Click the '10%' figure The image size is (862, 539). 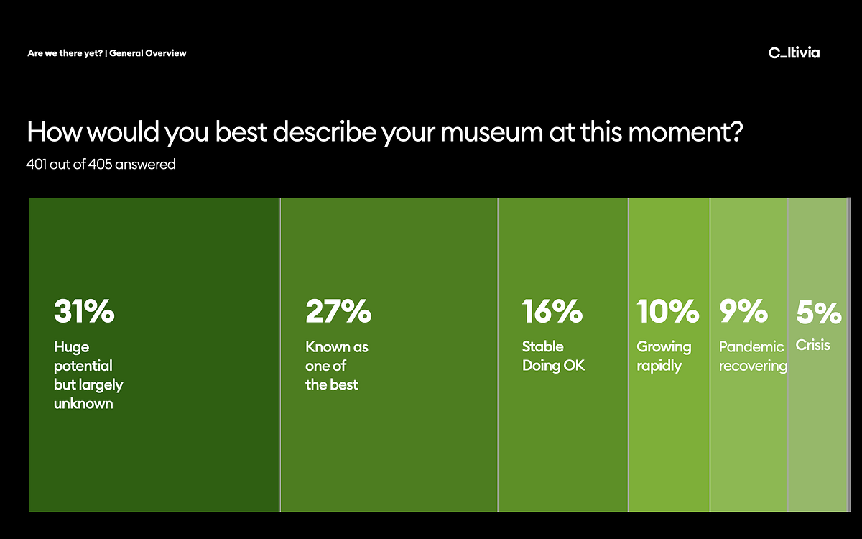click(x=667, y=312)
